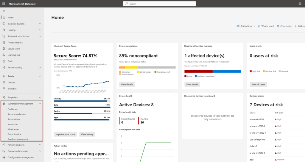Click the Threat analytics icon

coord(4,42)
